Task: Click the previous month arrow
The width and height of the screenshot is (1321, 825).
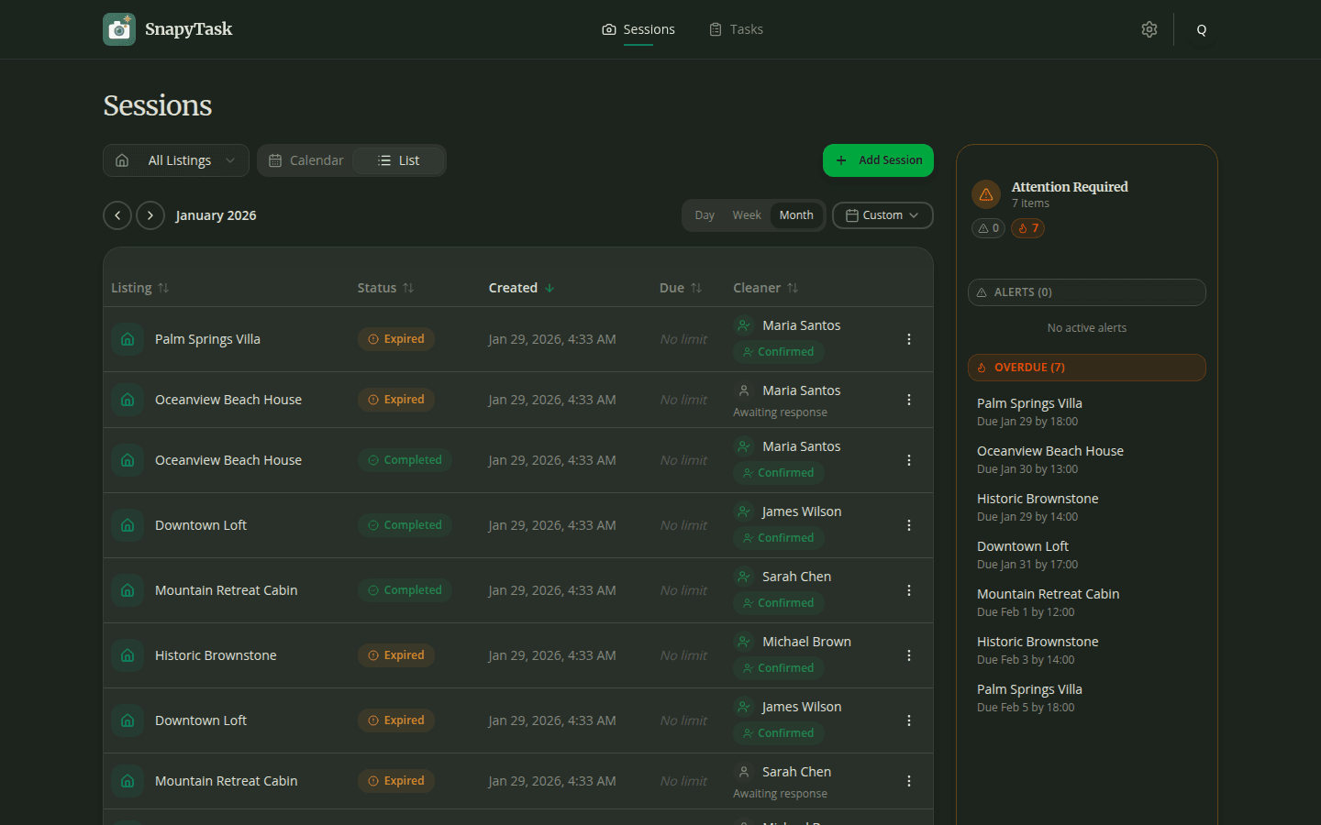Action: point(117,214)
